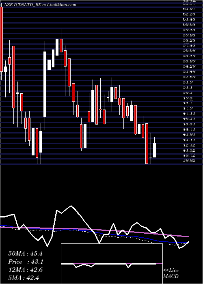
Task: Pick the 49.5 price level label
Action: [188, 98]
